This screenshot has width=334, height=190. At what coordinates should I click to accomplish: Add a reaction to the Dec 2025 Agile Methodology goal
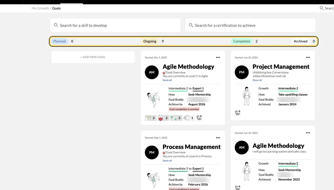pos(199,118)
